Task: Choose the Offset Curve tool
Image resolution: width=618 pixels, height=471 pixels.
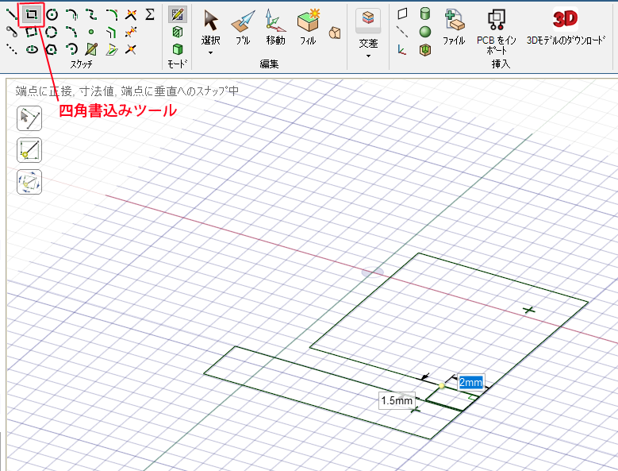Action: (x=112, y=32)
